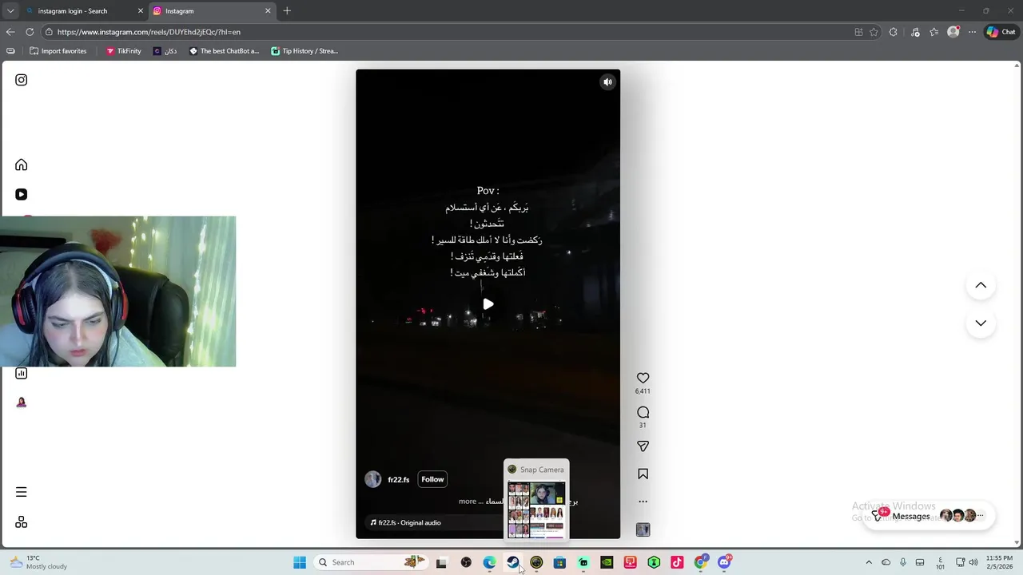Share the reel with paper plane icon
Image resolution: width=1023 pixels, height=575 pixels.
(643, 446)
